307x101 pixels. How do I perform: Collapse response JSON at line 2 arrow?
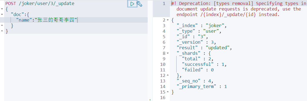[x=168, y=20]
